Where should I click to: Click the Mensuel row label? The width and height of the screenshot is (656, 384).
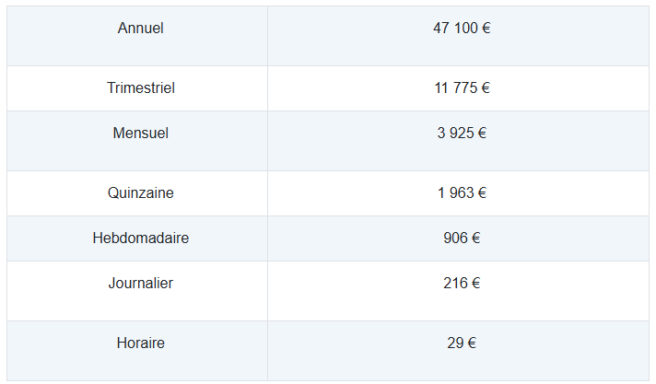[141, 133]
